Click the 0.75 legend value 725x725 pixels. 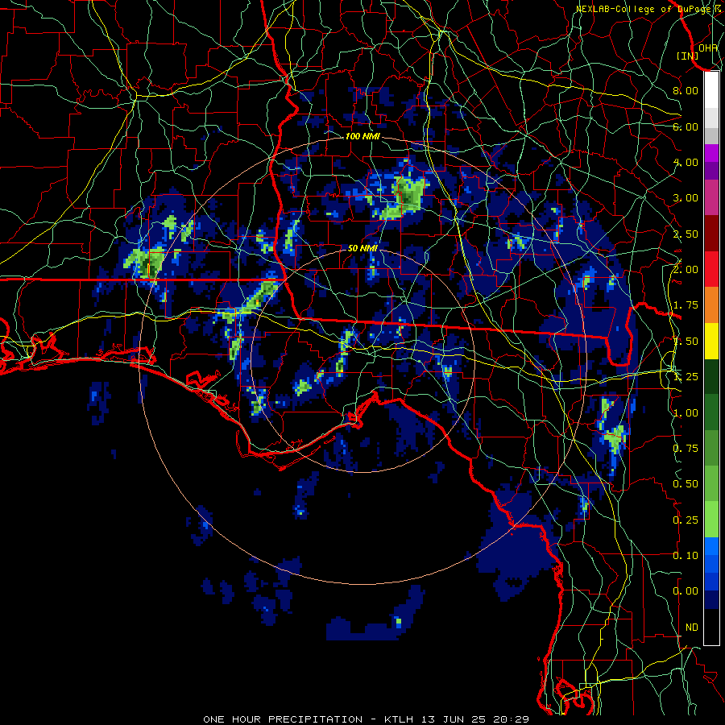686,449
